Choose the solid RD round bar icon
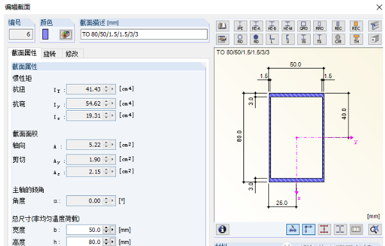The height and width of the screenshot is (246, 385). pos(256,39)
